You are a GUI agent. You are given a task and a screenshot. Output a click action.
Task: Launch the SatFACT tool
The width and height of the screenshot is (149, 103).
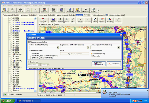click(70, 10)
